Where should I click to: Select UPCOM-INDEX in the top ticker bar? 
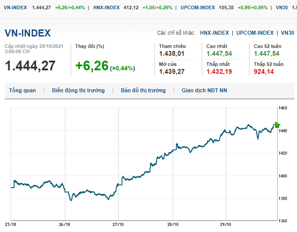tap(199, 8)
